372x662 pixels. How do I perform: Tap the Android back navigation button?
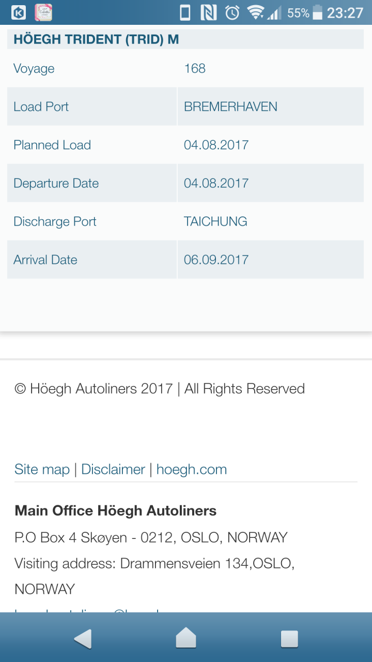(x=83, y=639)
